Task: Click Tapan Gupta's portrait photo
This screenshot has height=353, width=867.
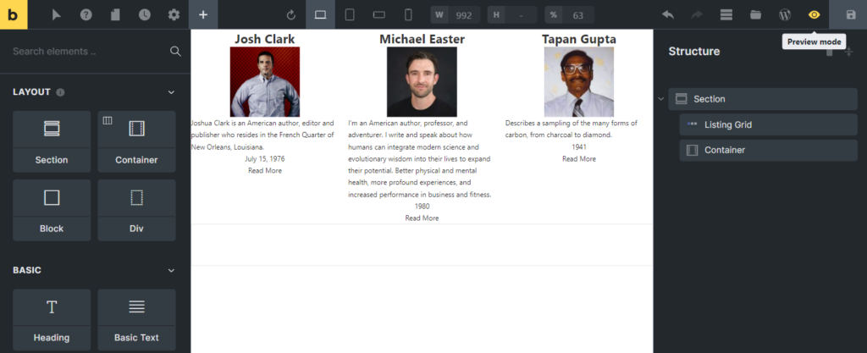Action: (579, 82)
